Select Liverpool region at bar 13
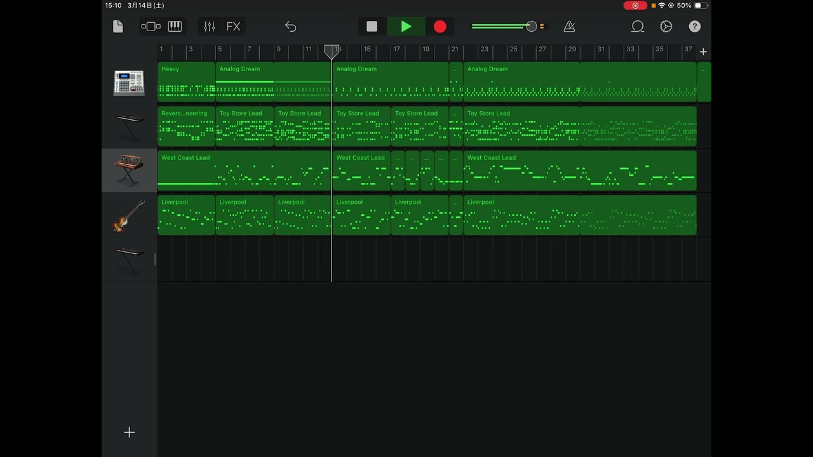The image size is (813, 457). 361,215
